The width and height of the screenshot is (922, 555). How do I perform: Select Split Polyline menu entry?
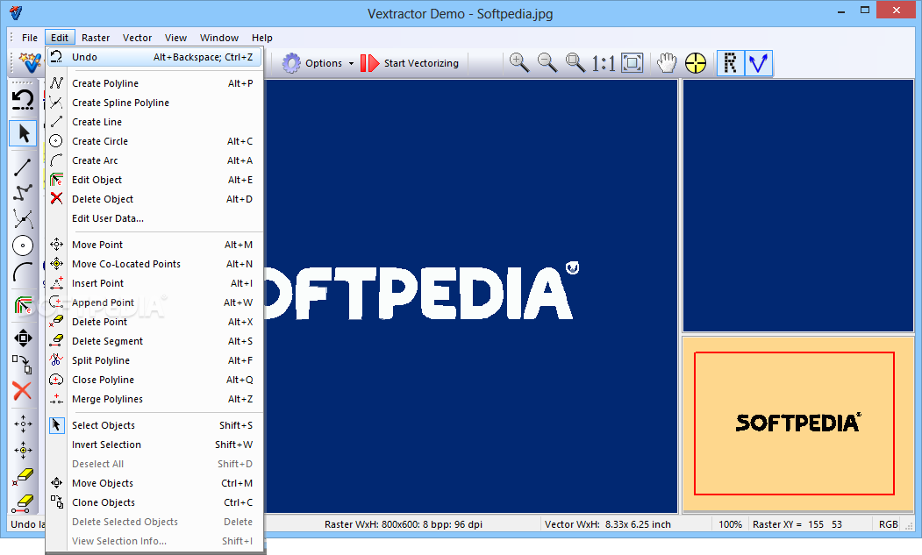coord(154,360)
